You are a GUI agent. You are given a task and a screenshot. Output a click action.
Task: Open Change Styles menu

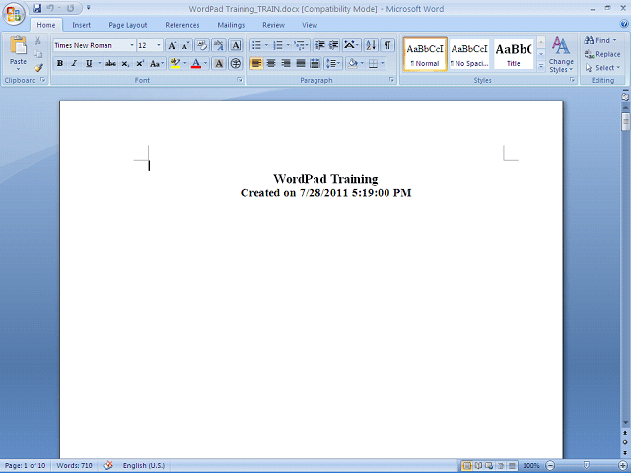coord(561,55)
